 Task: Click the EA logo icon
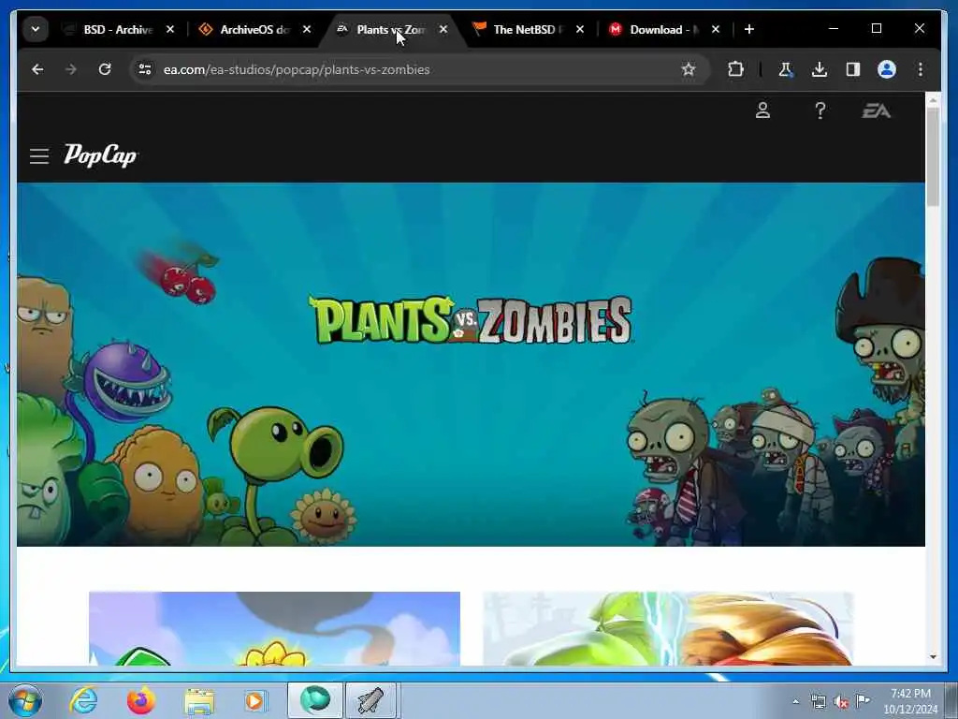point(876,110)
